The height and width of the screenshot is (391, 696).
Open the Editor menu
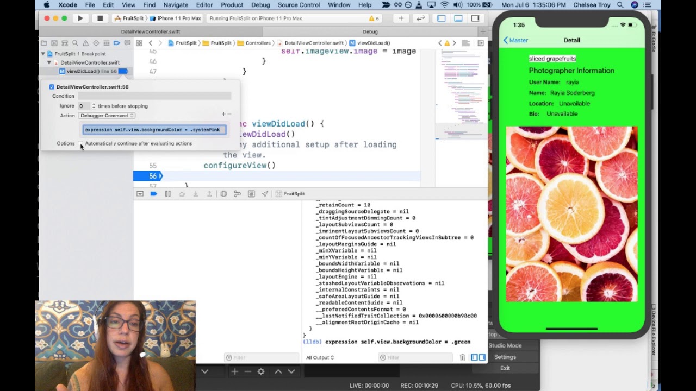click(x=204, y=5)
